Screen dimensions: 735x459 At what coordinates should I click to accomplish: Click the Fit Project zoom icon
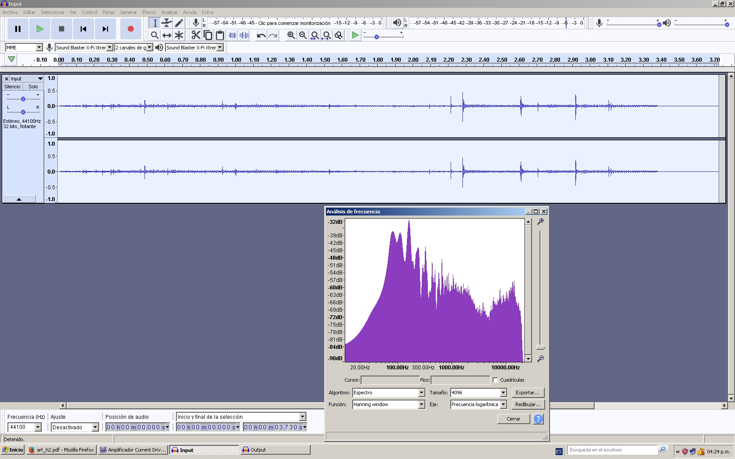326,35
